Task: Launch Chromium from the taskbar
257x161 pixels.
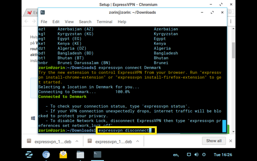Action: pyautogui.click(x=46, y=155)
